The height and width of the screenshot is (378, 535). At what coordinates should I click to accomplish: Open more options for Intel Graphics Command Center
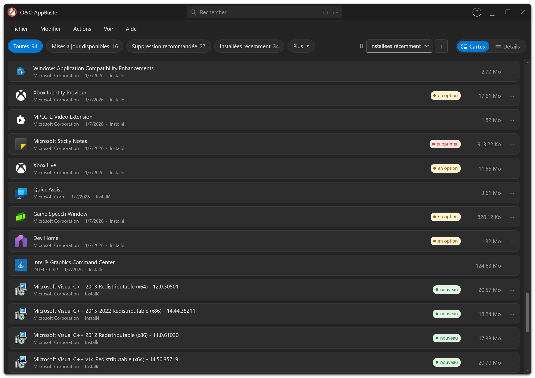511,266
